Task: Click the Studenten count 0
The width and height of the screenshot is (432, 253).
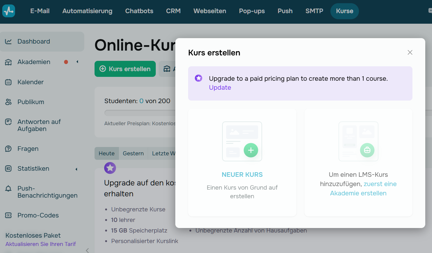Action: [x=141, y=101]
